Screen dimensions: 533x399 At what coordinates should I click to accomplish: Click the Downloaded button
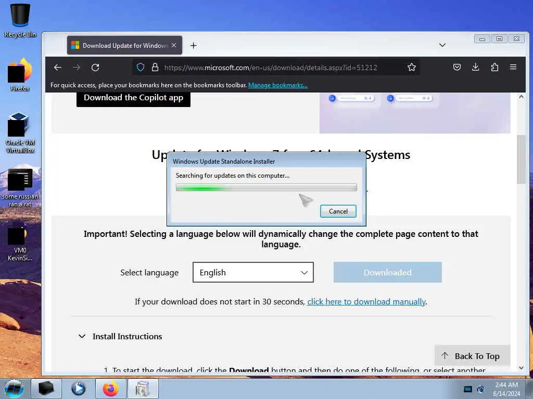pos(387,272)
